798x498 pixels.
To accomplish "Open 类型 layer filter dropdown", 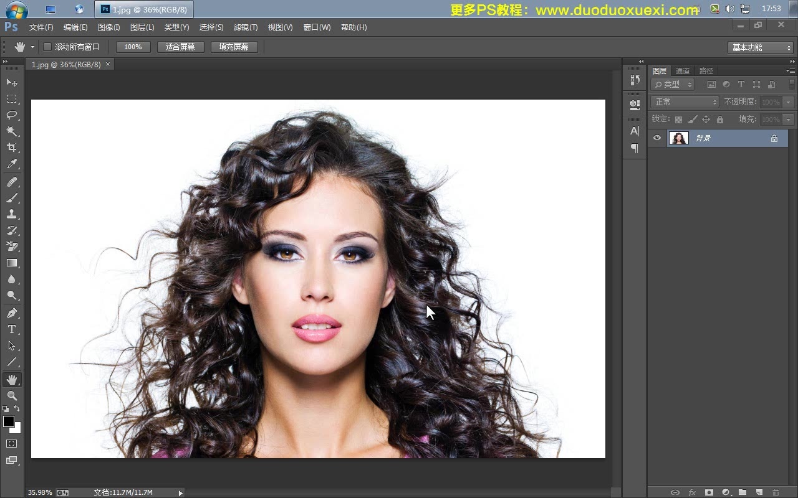I will click(x=673, y=85).
